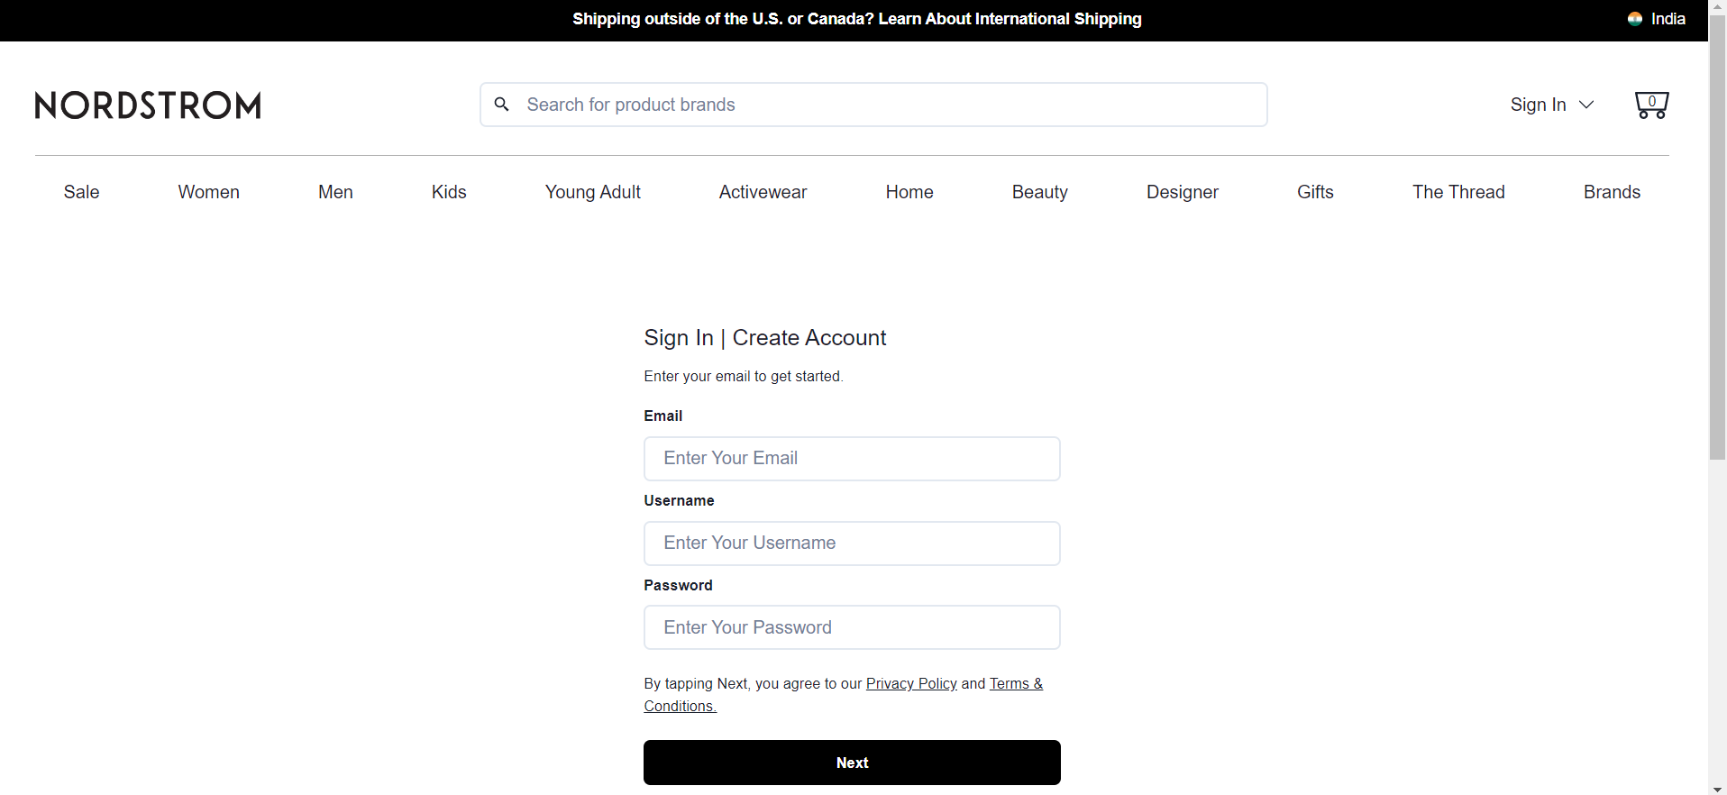Click the product brands search bar
This screenshot has width=1727, height=795.
click(873, 104)
